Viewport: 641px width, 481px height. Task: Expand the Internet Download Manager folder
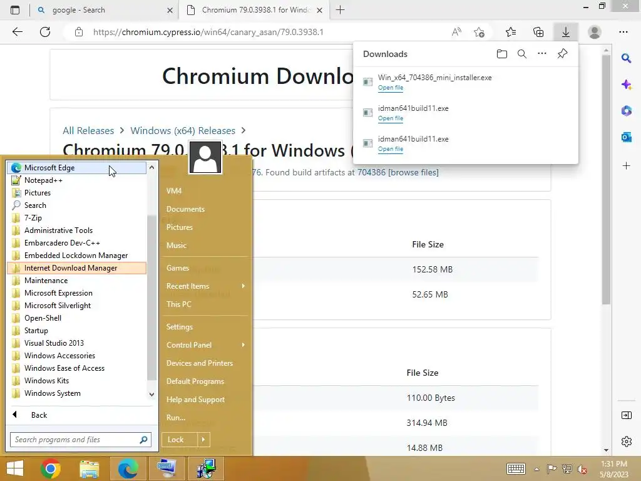click(77, 268)
